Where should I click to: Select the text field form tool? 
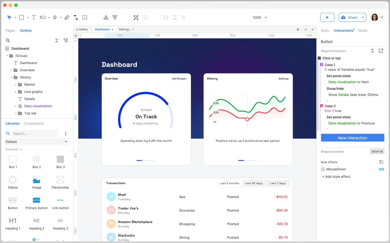tap(43, 18)
